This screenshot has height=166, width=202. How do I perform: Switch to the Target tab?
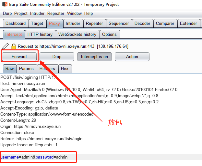(x=37, y=23)
